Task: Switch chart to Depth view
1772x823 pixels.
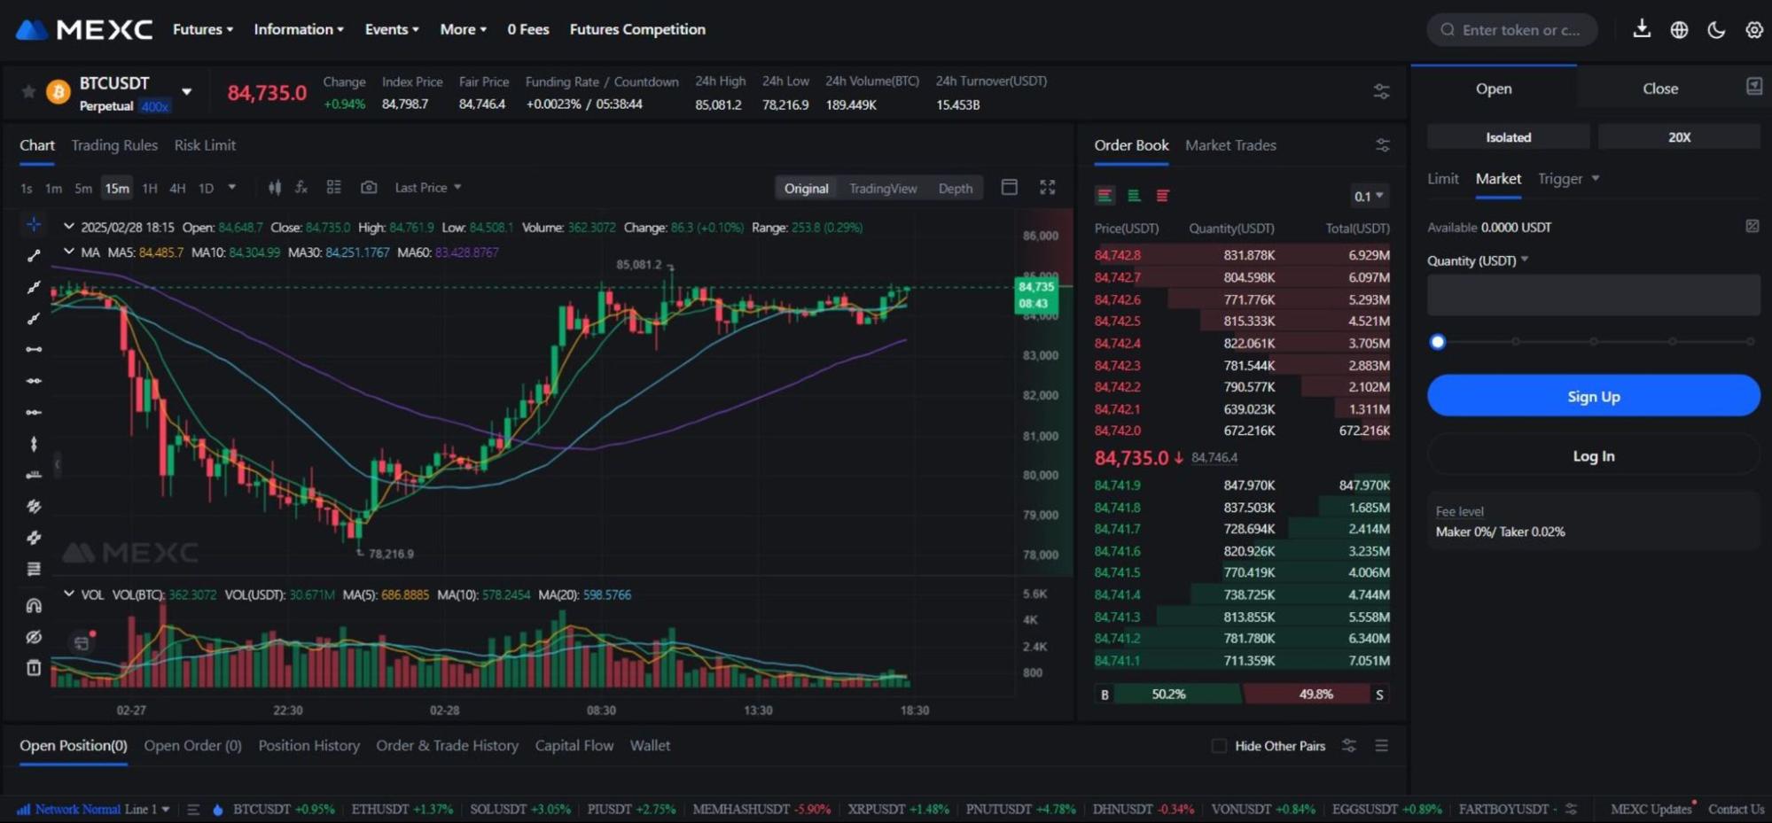Action: [x=955, y=188]
